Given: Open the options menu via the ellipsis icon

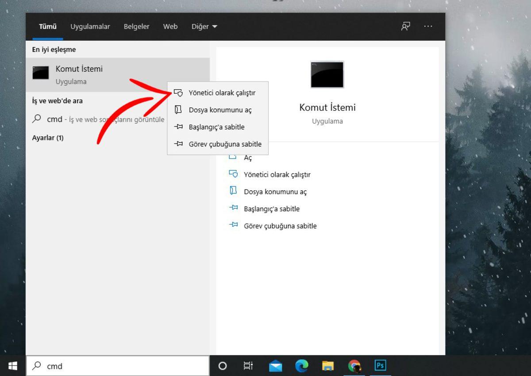Looking at the screenshot, I should (428, 27).
